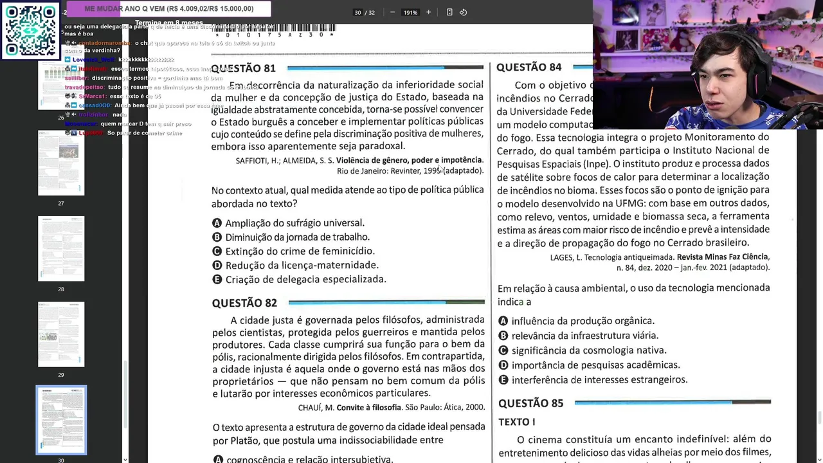Screen dimensions: 823x463
Task: Click chat username travadopeitao
Action: pyautogui.click(x=84, y=87)
